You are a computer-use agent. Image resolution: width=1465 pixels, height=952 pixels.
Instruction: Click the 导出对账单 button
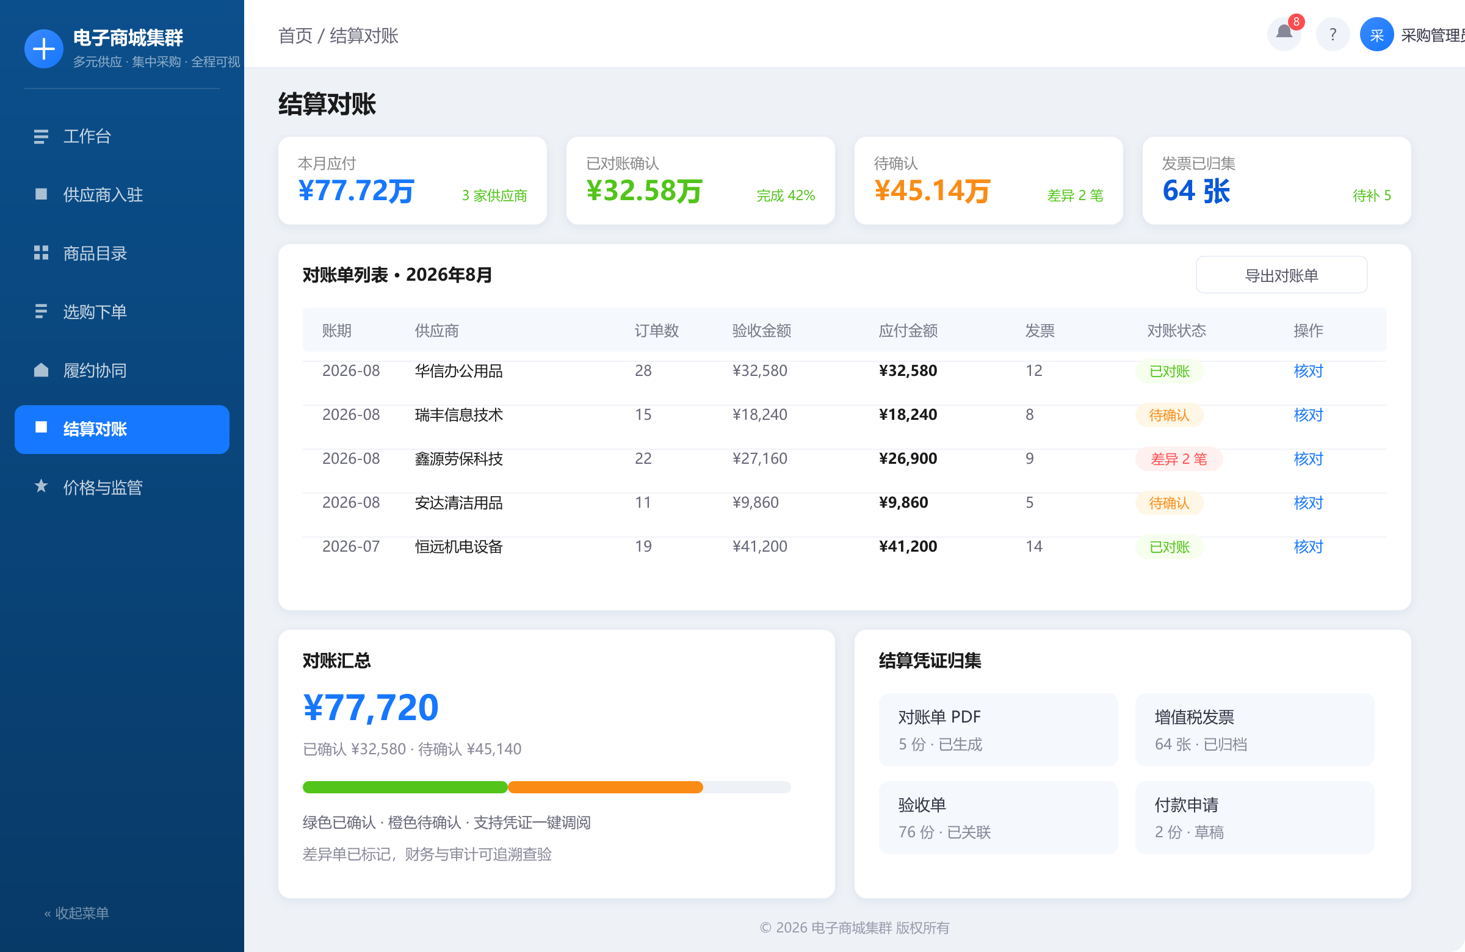[x=1281, y=275]
